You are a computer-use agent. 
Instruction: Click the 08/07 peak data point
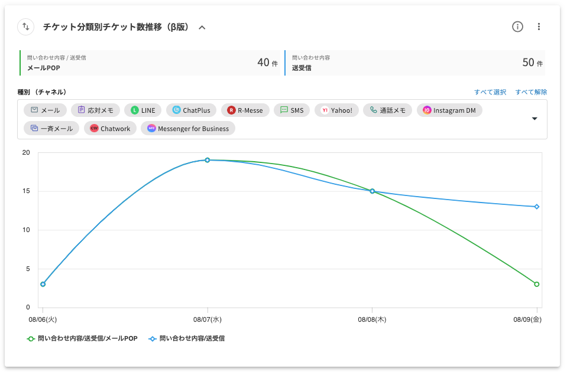208,160
